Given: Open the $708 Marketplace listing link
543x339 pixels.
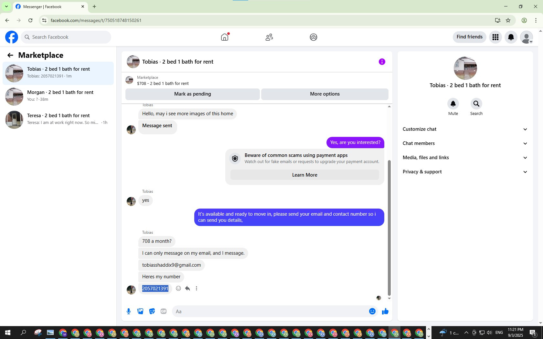Looking at the screenshot, I should 163,83.
